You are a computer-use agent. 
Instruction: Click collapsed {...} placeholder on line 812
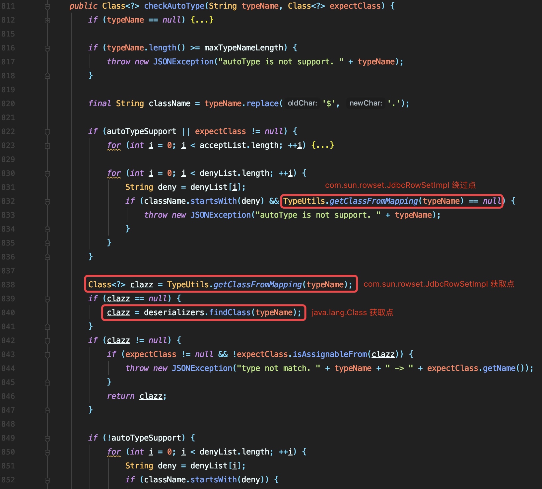pyautogui.click(x=202, y=20)
